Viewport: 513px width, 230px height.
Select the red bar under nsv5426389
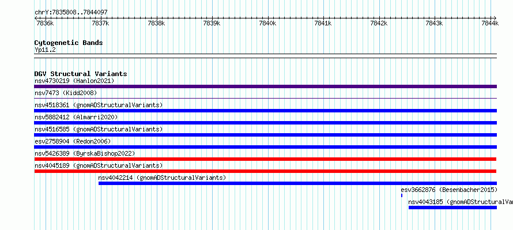coord(265,159)
